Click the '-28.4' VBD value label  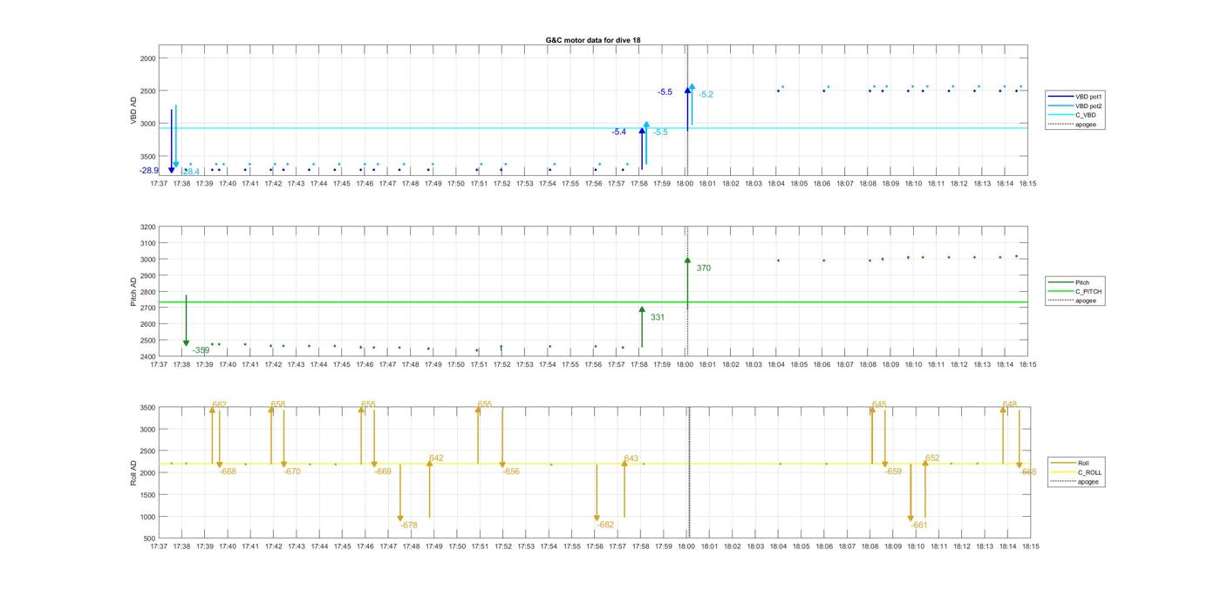click(x=191, y=172)
